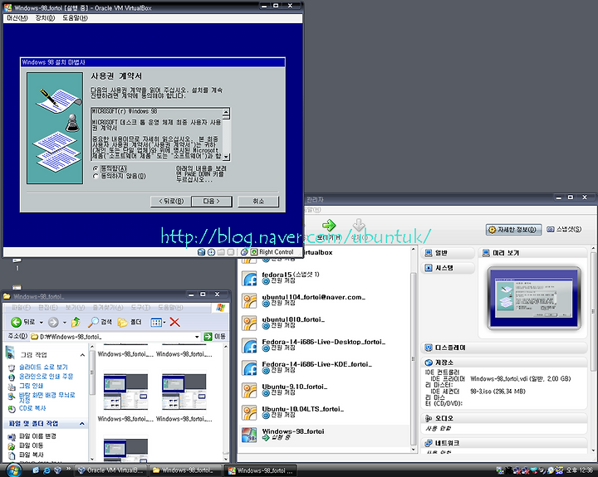
Task: Select the 동의하지 않음(D) radio button
Action: (96, 176)
